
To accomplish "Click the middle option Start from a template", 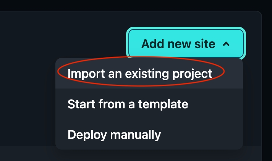I will tap(128, 104).
